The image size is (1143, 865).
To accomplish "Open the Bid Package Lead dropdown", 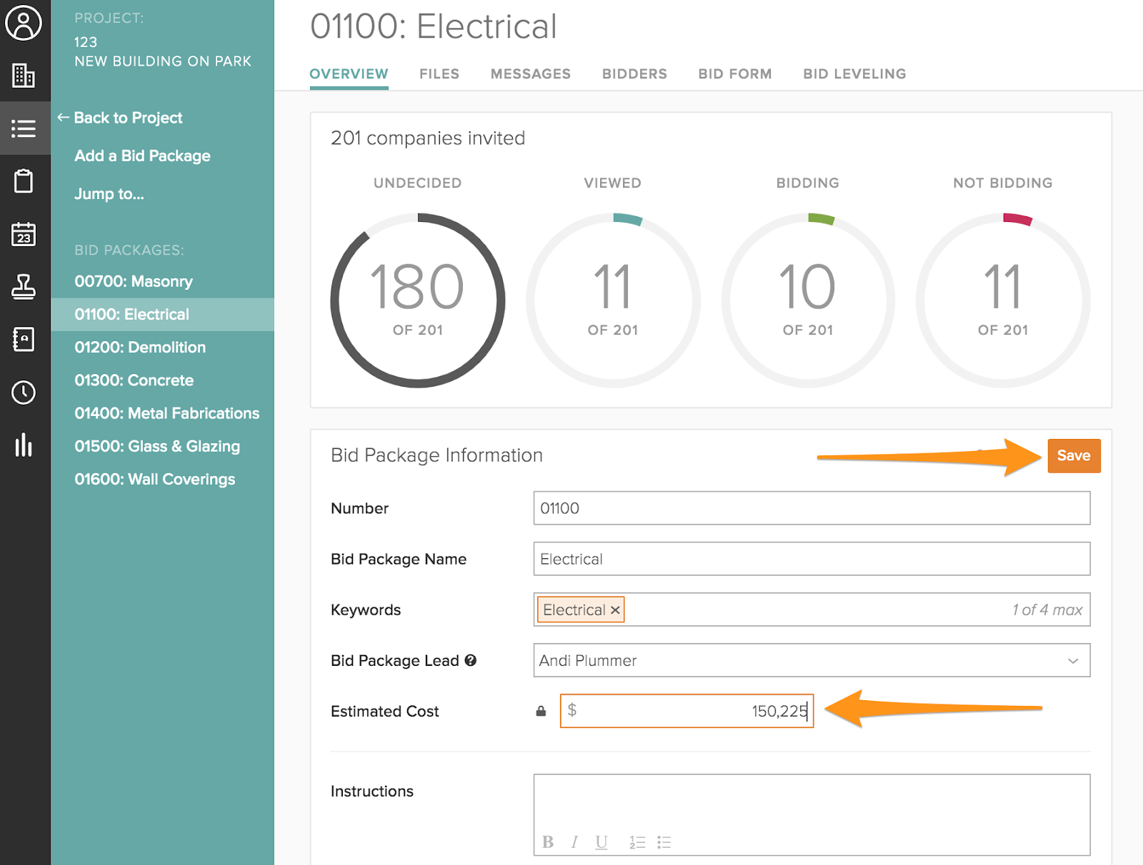I will [1072, 660].
